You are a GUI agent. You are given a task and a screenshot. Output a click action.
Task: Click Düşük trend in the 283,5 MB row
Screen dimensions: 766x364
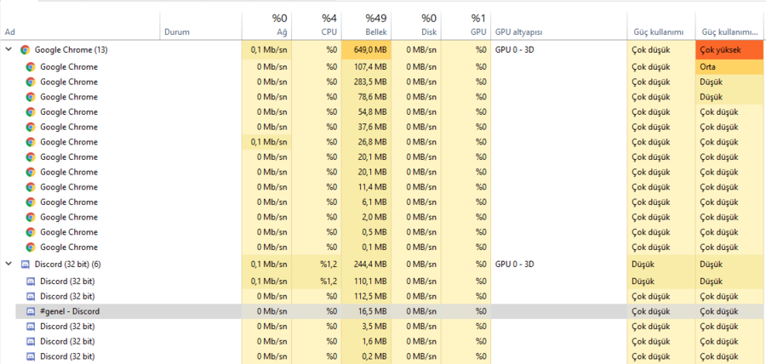click(x=729, y=82)
